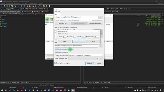Image resolution: width=164 pixels, height=92 pixels.
Task: Click browse button next to output .webm path
Action: tap(101, 46)
